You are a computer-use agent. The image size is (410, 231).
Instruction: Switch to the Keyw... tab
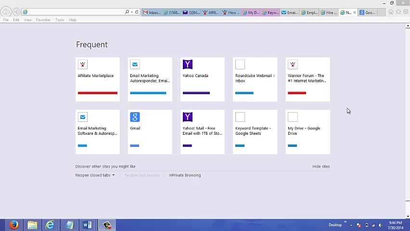[270, 13]
